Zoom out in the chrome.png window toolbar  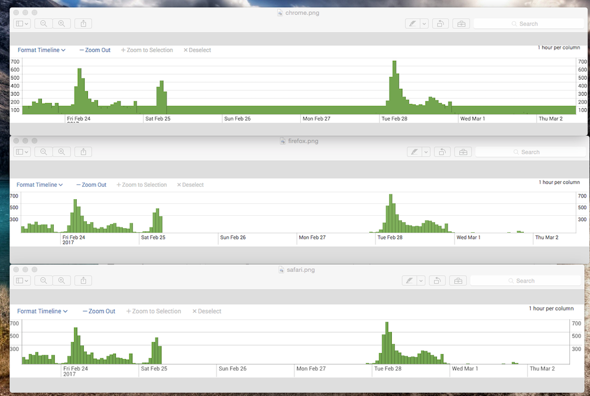(44, 24)
